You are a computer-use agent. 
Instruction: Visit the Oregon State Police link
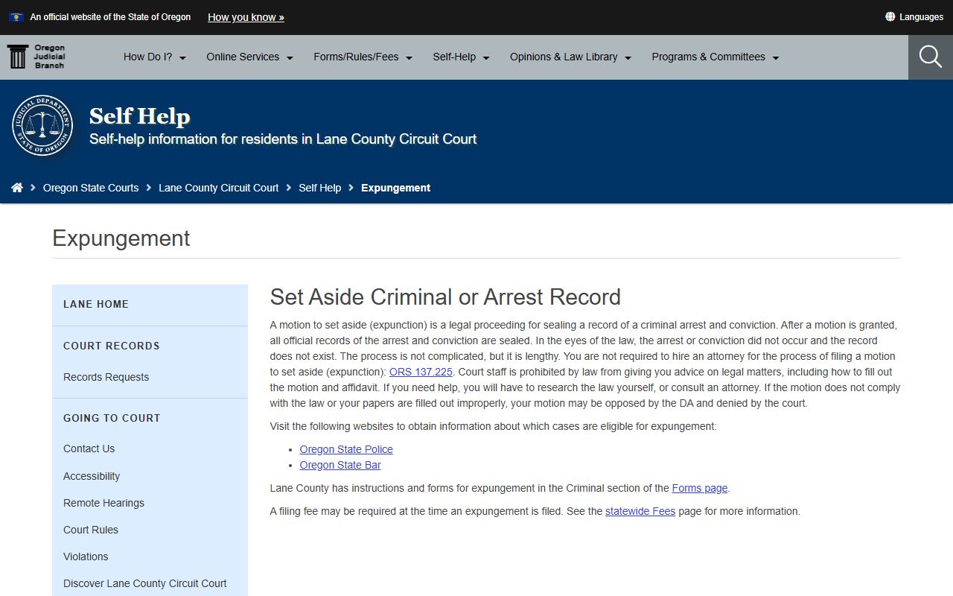(x=346, y=449)
